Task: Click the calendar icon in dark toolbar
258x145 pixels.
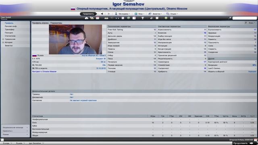Action: (98, 18)
